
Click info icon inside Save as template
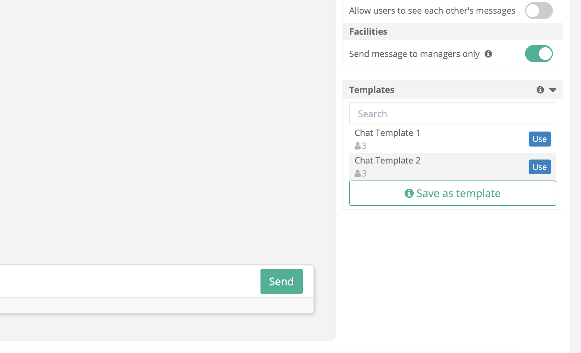409,193
